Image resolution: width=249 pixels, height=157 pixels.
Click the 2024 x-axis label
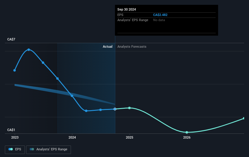pos(72,138)
